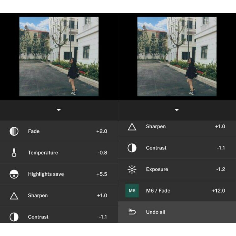Tap Undo all

tap(155, 212)
